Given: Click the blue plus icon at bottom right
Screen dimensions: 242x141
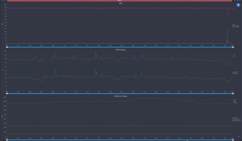Looking at the screenshot, I should (238, 136).
